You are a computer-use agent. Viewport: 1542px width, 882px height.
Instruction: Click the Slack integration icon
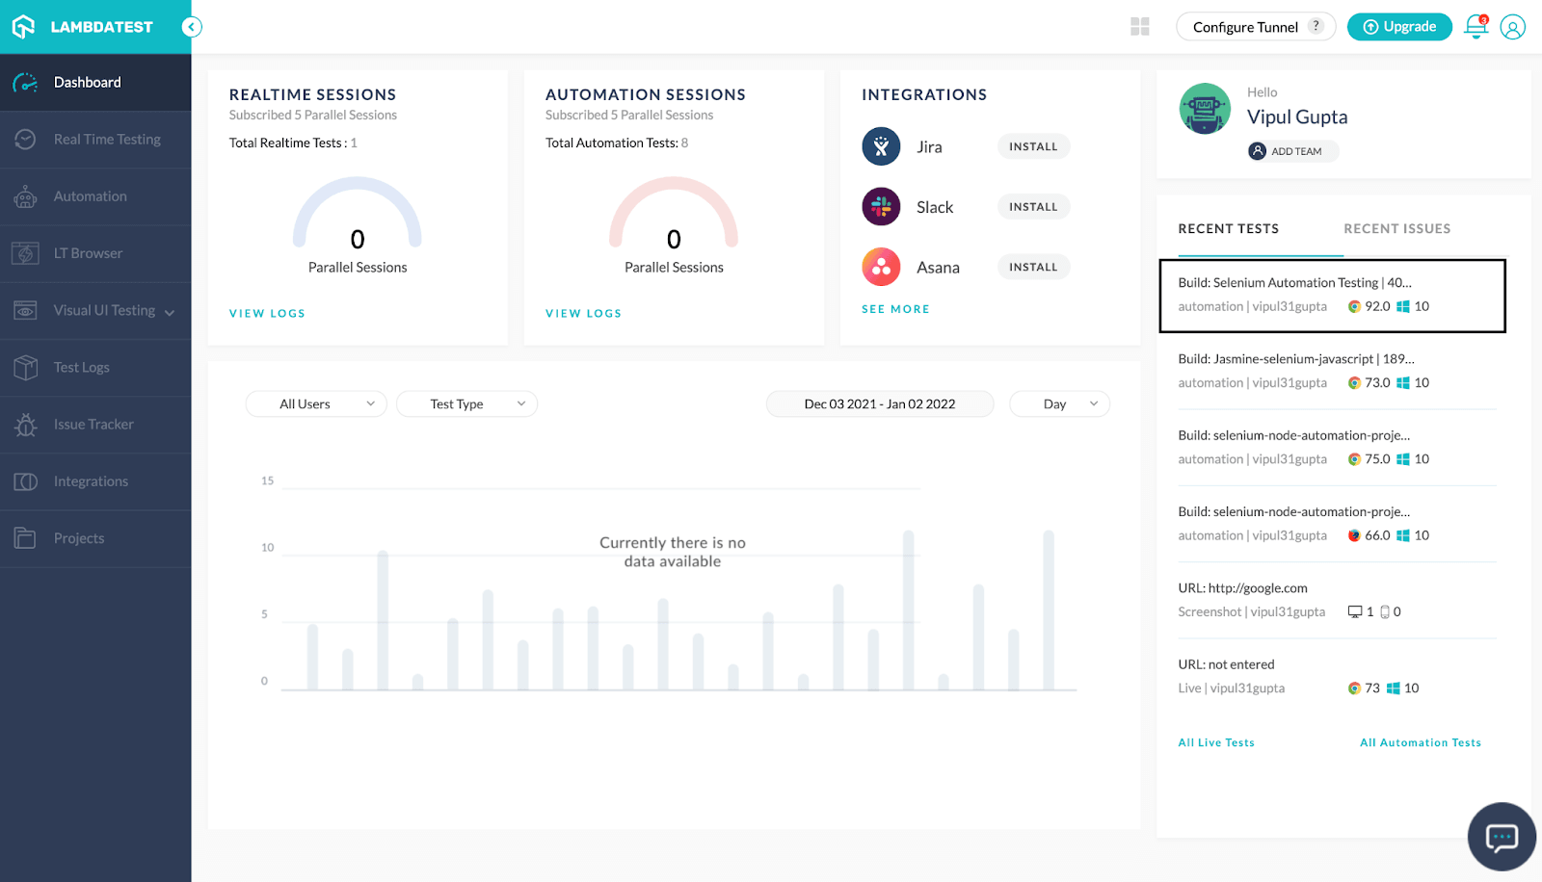pyautogui.click(x=881, y=206)
